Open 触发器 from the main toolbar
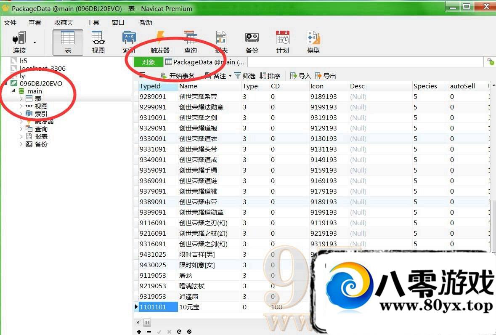This screenshot has height=335, width=496. [160, 43]
